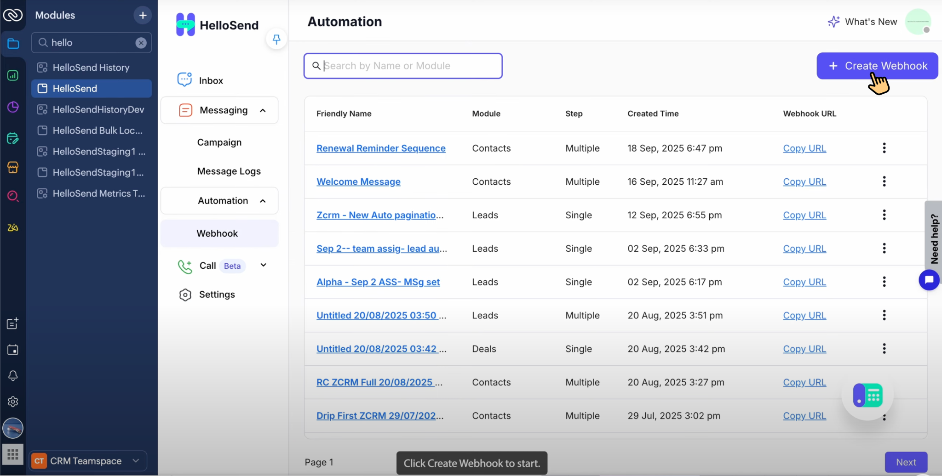
Task: Open the calendar icon in left rail
Action: click(13, 350)
